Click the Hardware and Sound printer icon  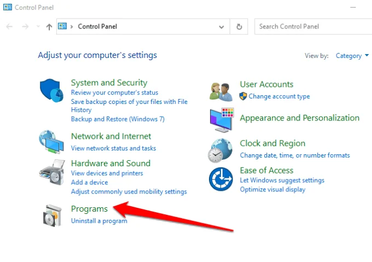(51, 173)
